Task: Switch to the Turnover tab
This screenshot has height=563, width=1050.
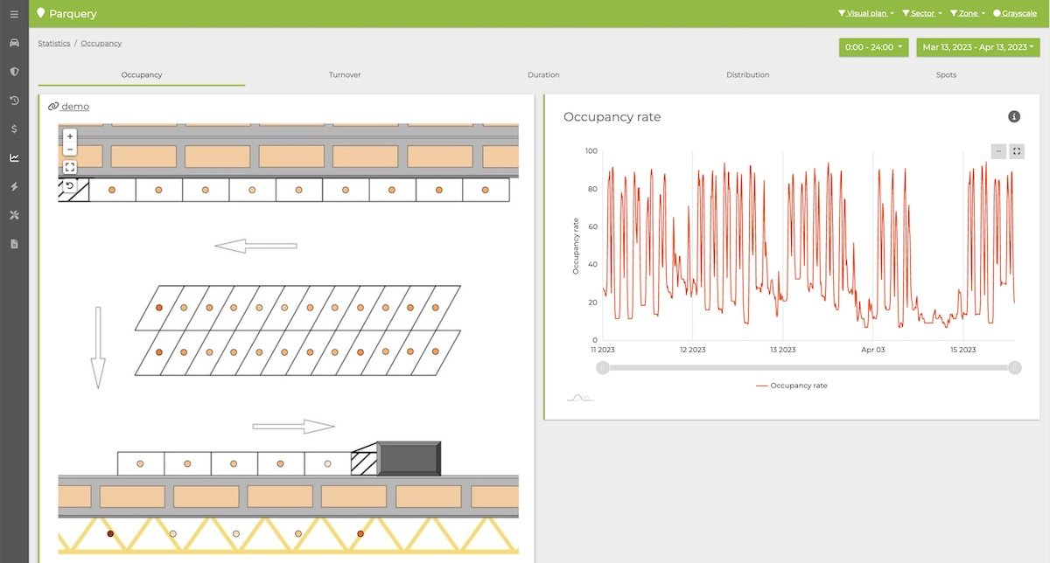Action: tap(345, 75)
